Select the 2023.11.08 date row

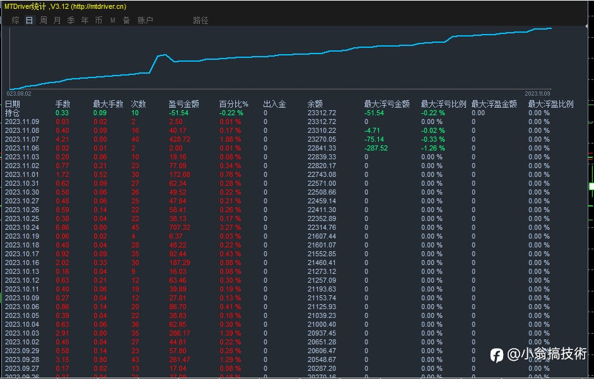point(22,130)
